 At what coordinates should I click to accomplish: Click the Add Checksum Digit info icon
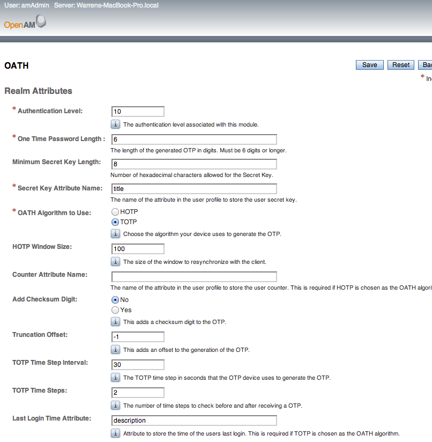click(x=115, y=321)
